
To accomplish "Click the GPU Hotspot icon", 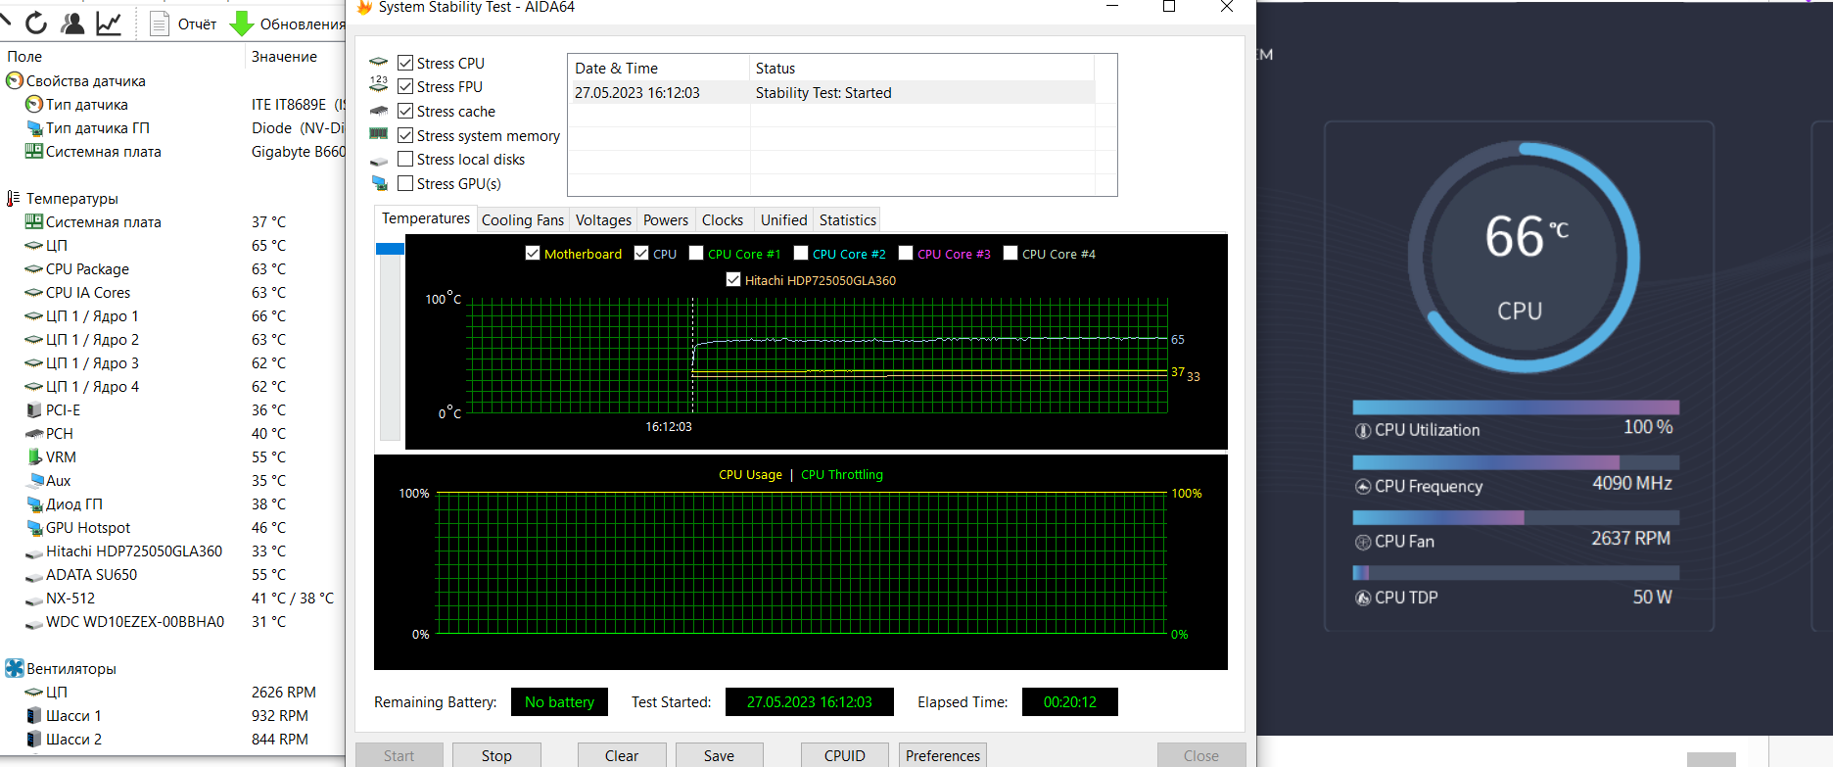I will (34, 527).
